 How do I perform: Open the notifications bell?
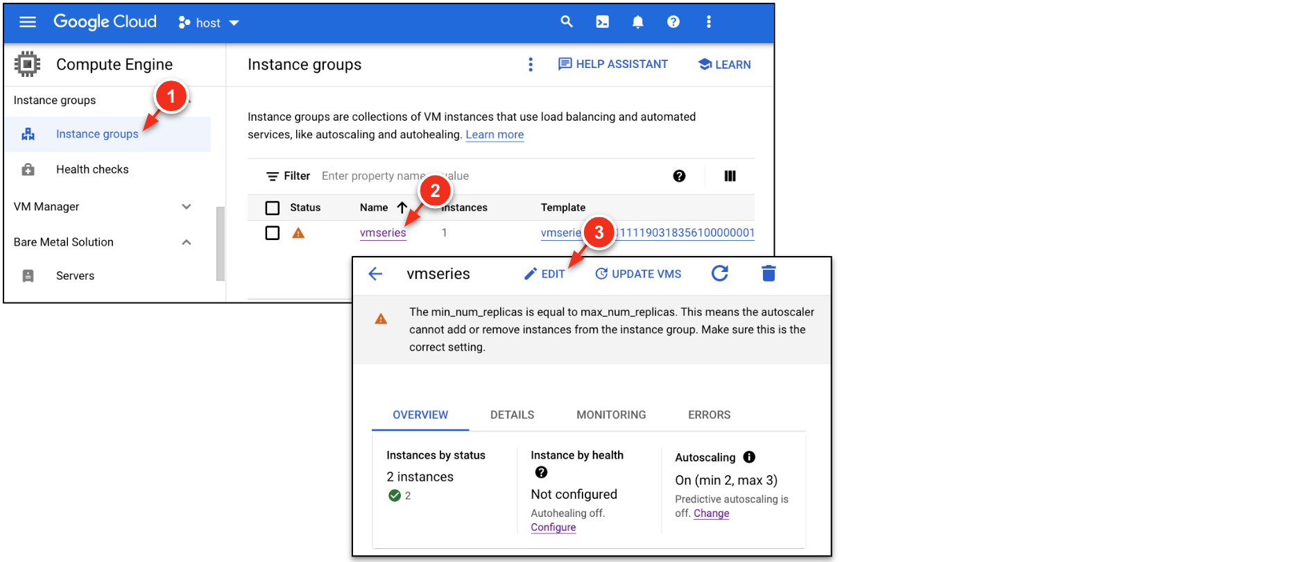[637, 22]
